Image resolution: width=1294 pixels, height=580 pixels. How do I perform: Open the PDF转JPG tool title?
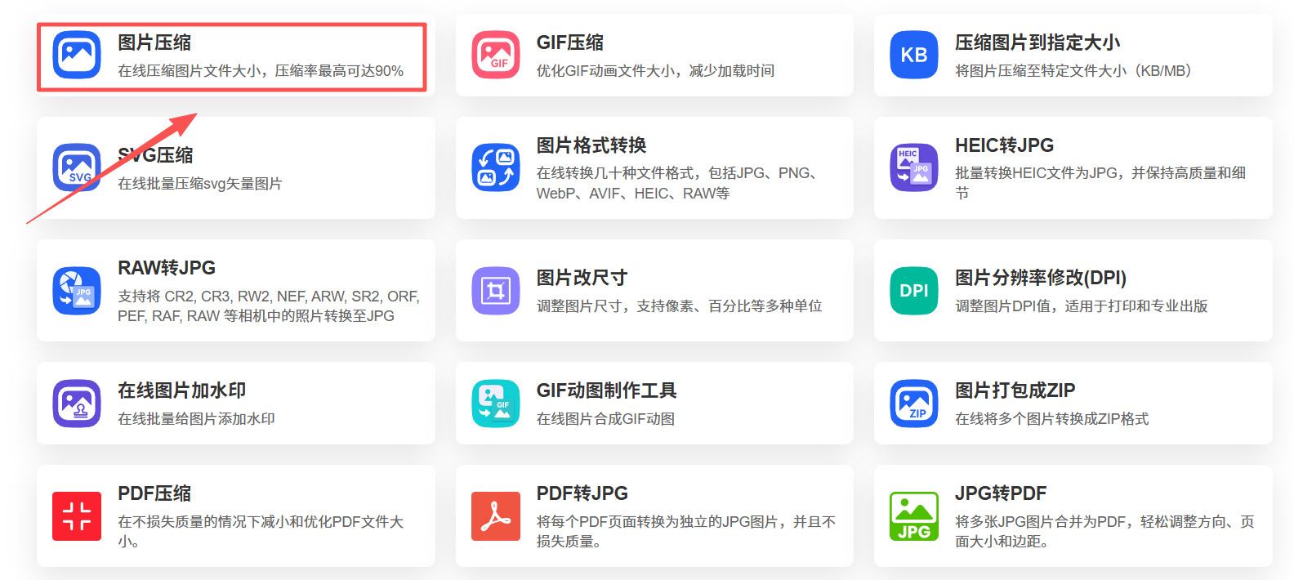point(582,493)
